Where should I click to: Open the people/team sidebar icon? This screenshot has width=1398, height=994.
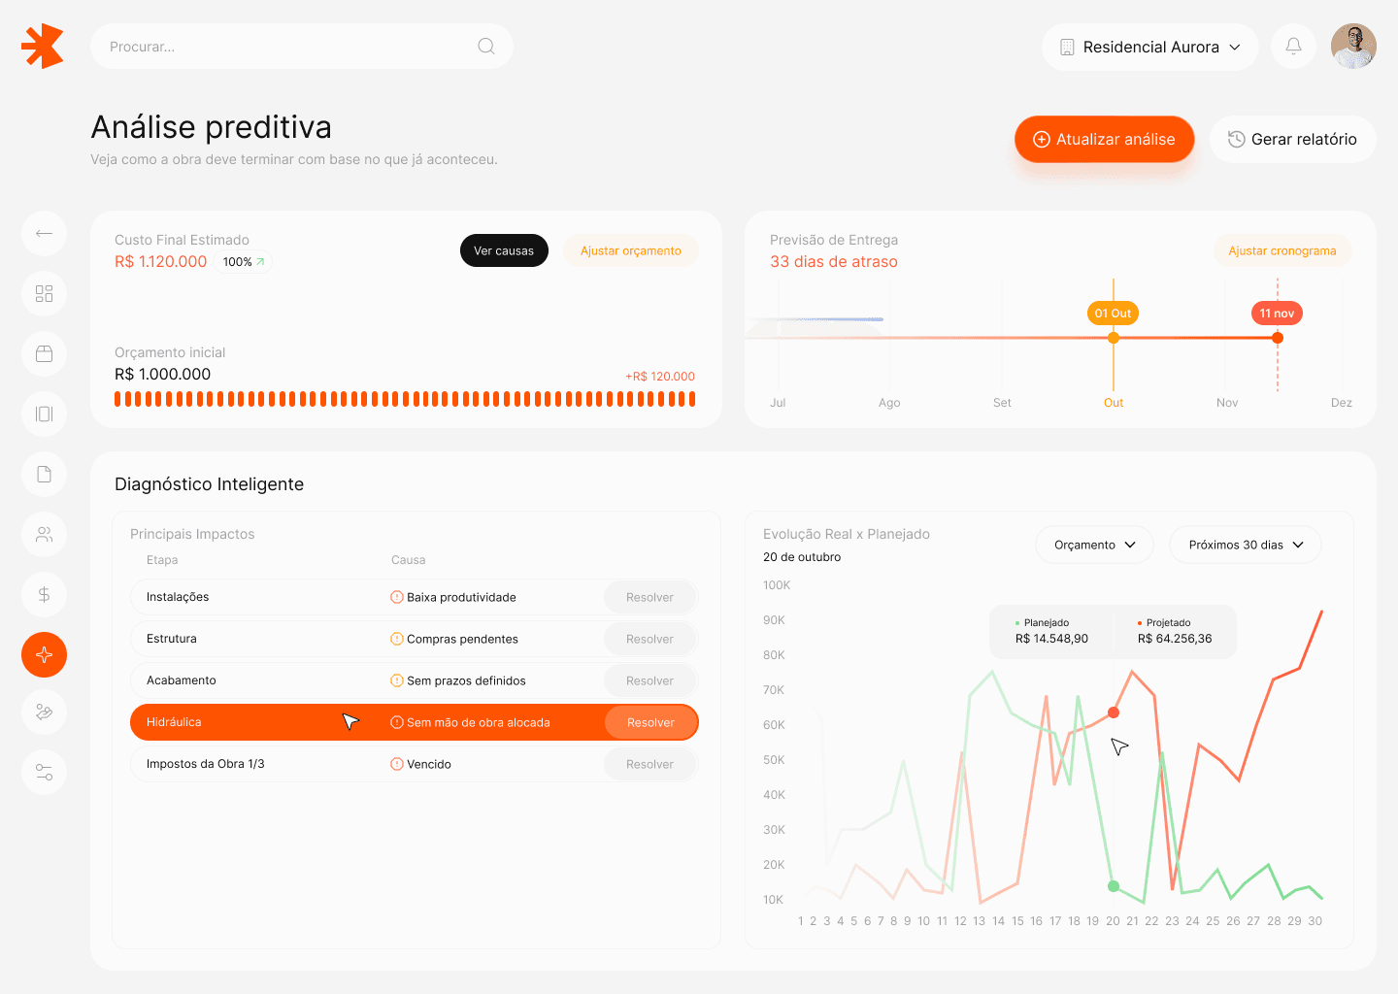coord(44,534)
